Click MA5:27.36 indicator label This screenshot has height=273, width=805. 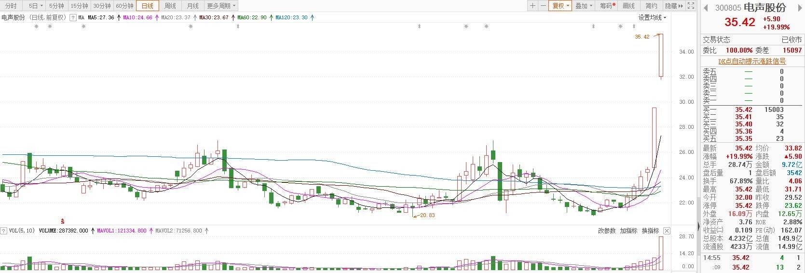(101, 17)
